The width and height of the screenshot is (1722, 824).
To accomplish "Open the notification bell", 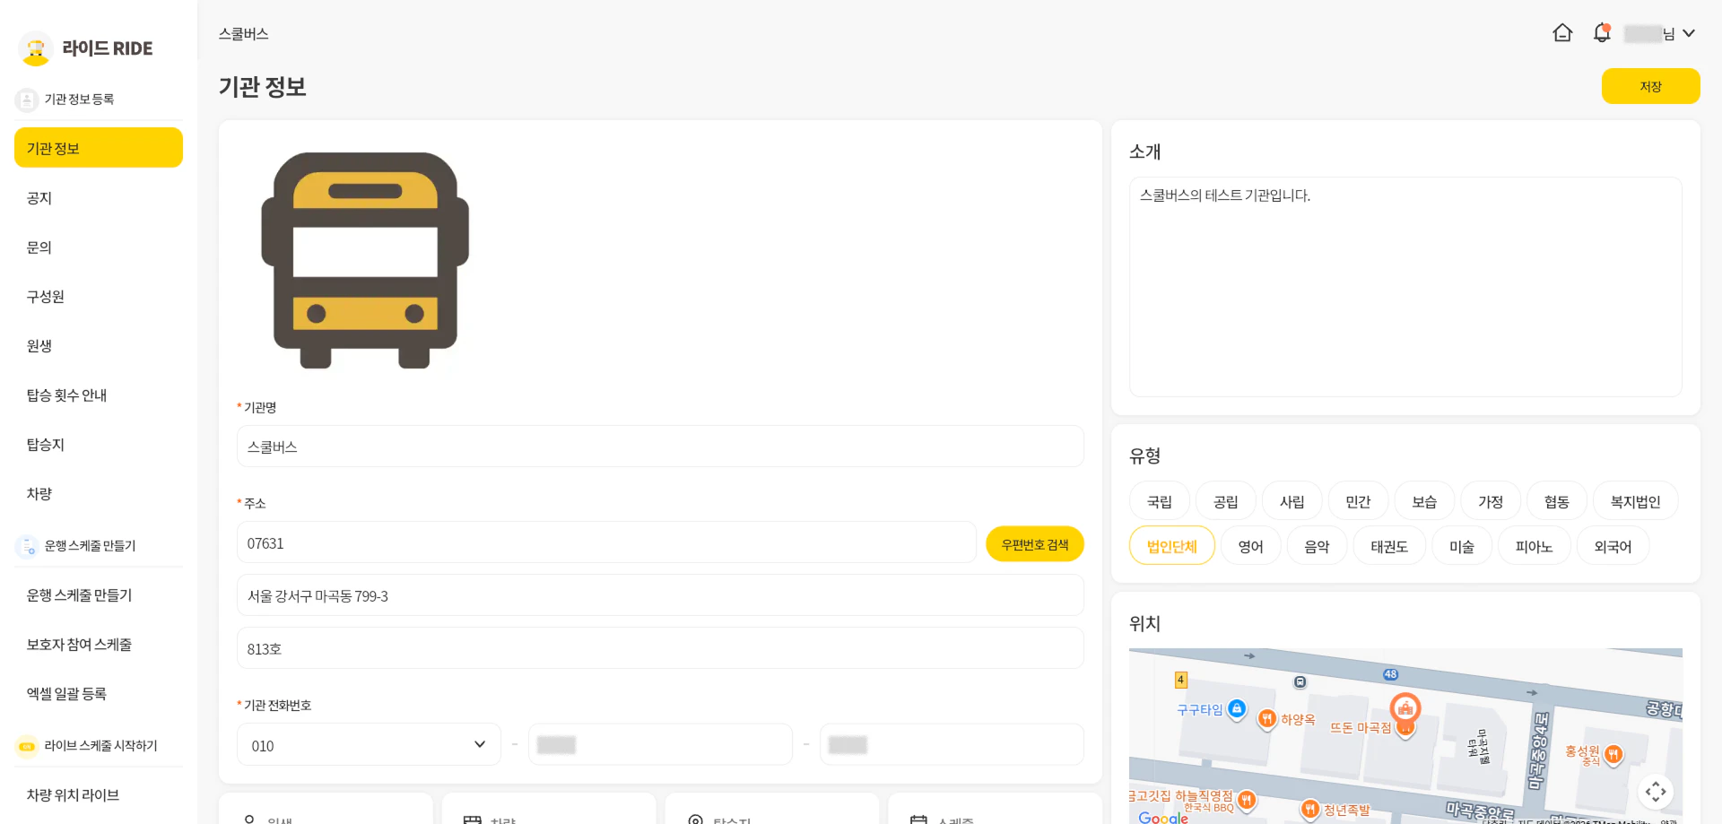I will point(1602,33).
